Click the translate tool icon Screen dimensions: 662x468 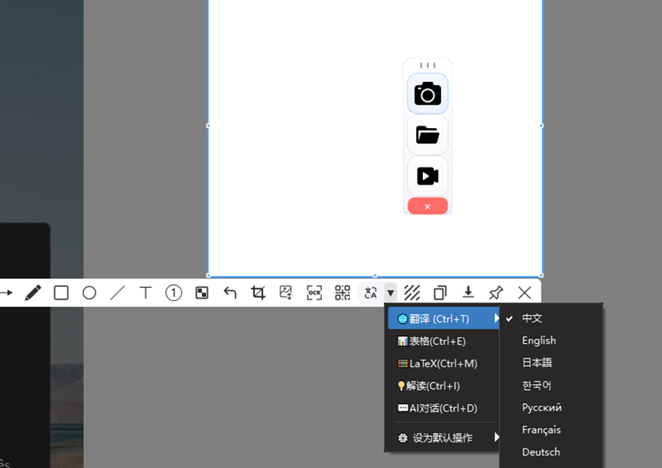(371, 292)
